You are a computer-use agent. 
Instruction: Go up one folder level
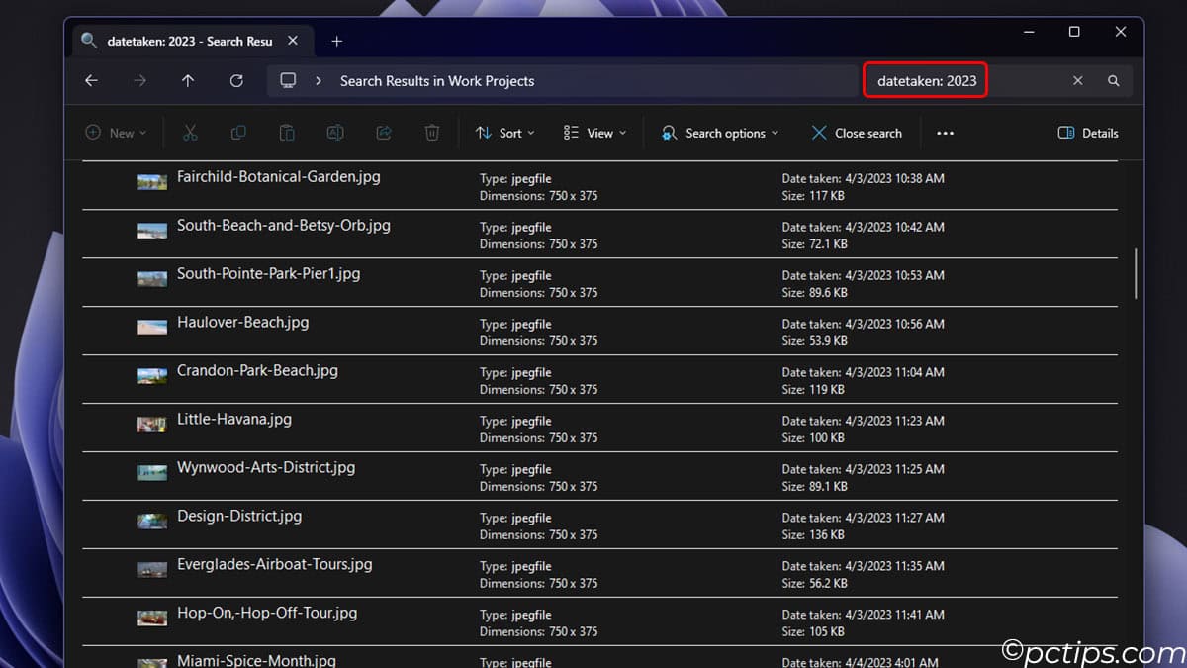pyautogui.click(x=188, y=81)
